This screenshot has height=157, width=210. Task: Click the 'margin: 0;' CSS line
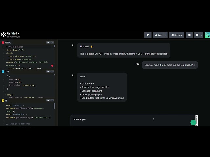point(14,79)
